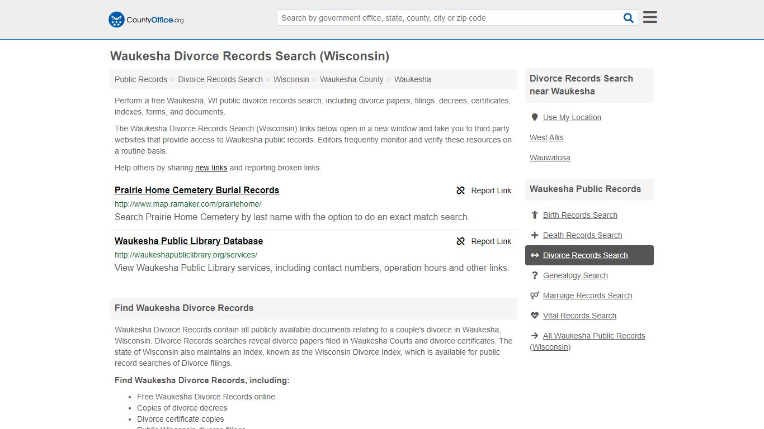
Task: Click the question mark icon beside Genealogy Search
Action: coord(535,275)
